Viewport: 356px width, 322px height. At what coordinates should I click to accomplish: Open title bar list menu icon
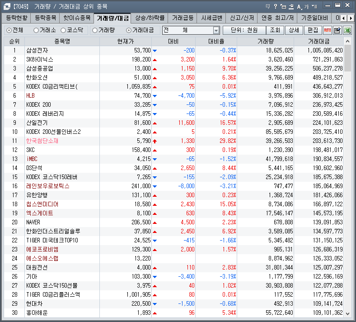click(314, 6)
